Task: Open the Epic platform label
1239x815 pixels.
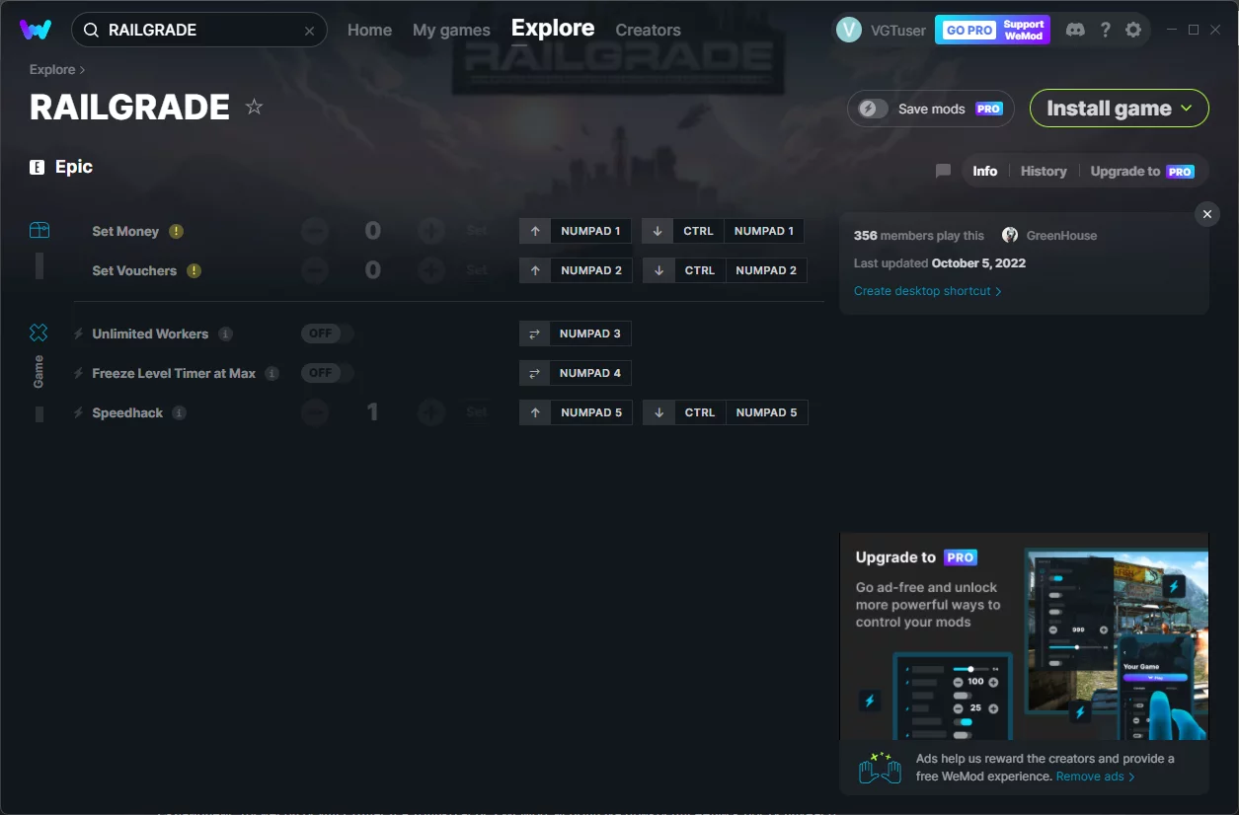Action: [61, 167]
